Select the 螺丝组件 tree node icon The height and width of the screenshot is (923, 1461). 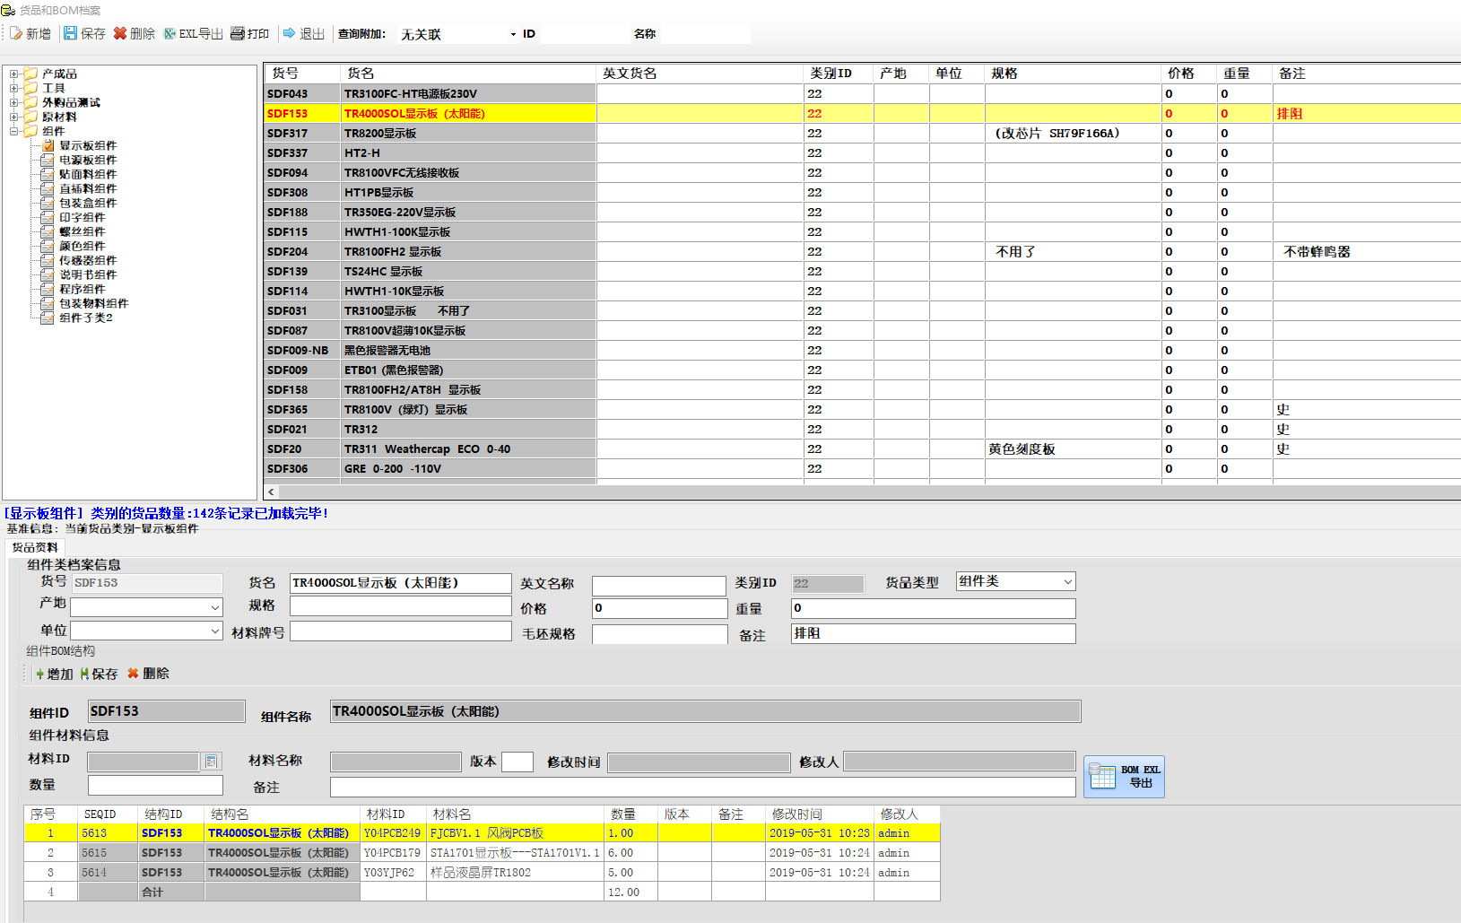(48, 231)
